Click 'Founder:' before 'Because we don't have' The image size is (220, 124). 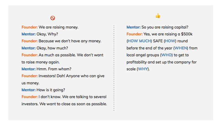(x=30, y=41)
